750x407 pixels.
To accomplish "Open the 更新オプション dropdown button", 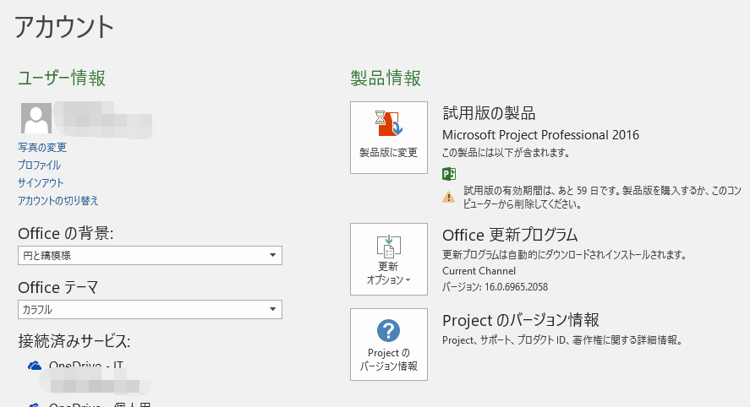I will click(x=389, y=259).
